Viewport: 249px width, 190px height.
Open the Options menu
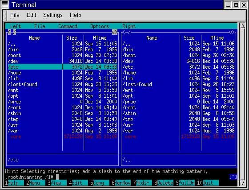[100, 26]
